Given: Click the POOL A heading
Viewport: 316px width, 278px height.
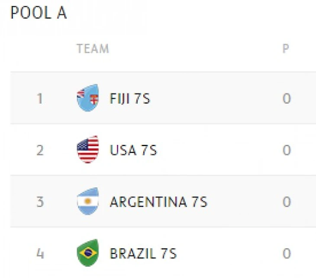Looking at the screenshot, I should pyautogui.click(x=39, y=13).
